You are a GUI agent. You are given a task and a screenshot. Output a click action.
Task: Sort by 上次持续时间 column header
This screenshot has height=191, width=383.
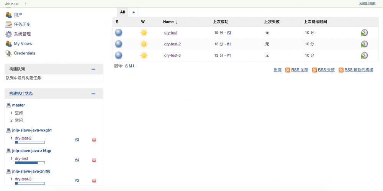point(315,22)
